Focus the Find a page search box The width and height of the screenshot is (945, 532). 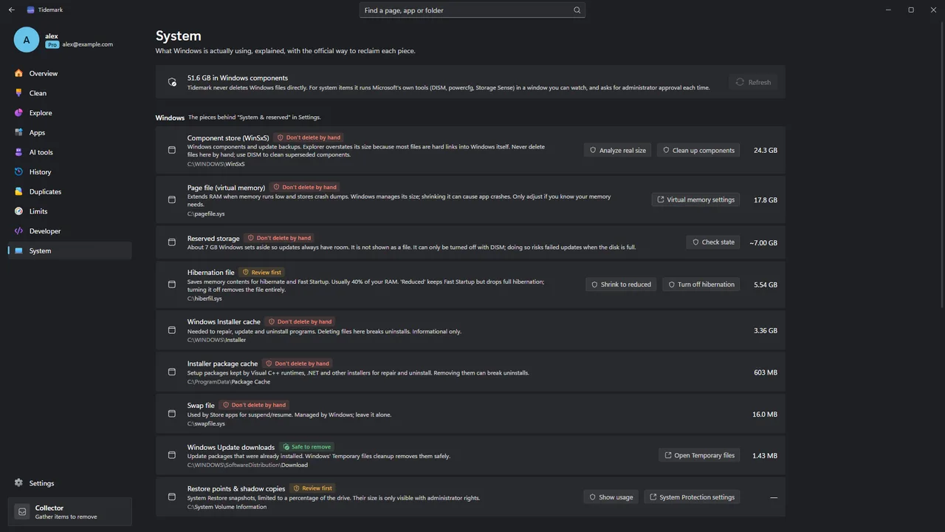click(x=472, y=10)
